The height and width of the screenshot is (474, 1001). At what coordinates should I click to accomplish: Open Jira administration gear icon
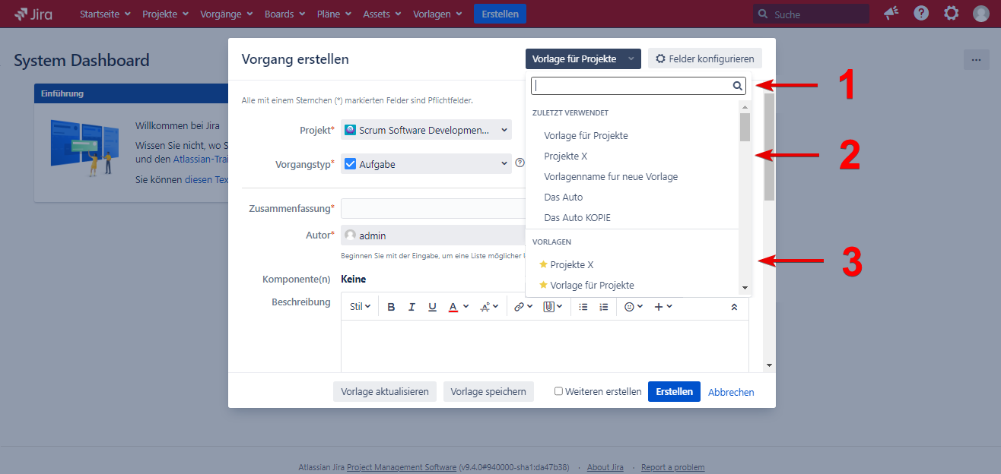click(x=951, y=14)
